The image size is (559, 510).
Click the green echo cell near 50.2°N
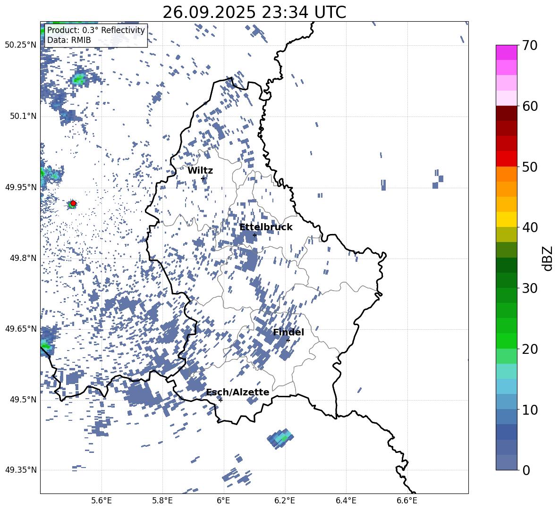click(x=78, y=79)
